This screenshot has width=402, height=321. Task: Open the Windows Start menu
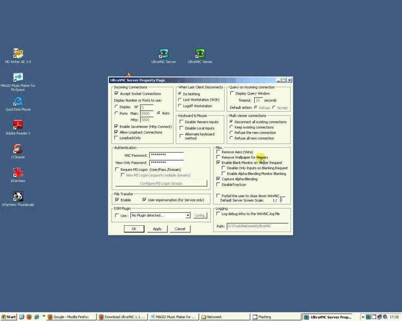pyautogui.click(x=9, y=317)
